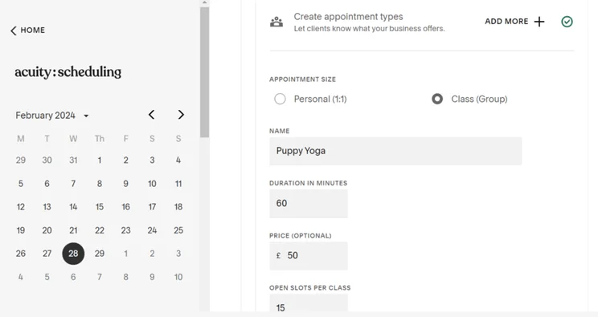Go to previous month arrow
Image resolution: width=598 pixels, height=317 pixels.
pos(151,115)
